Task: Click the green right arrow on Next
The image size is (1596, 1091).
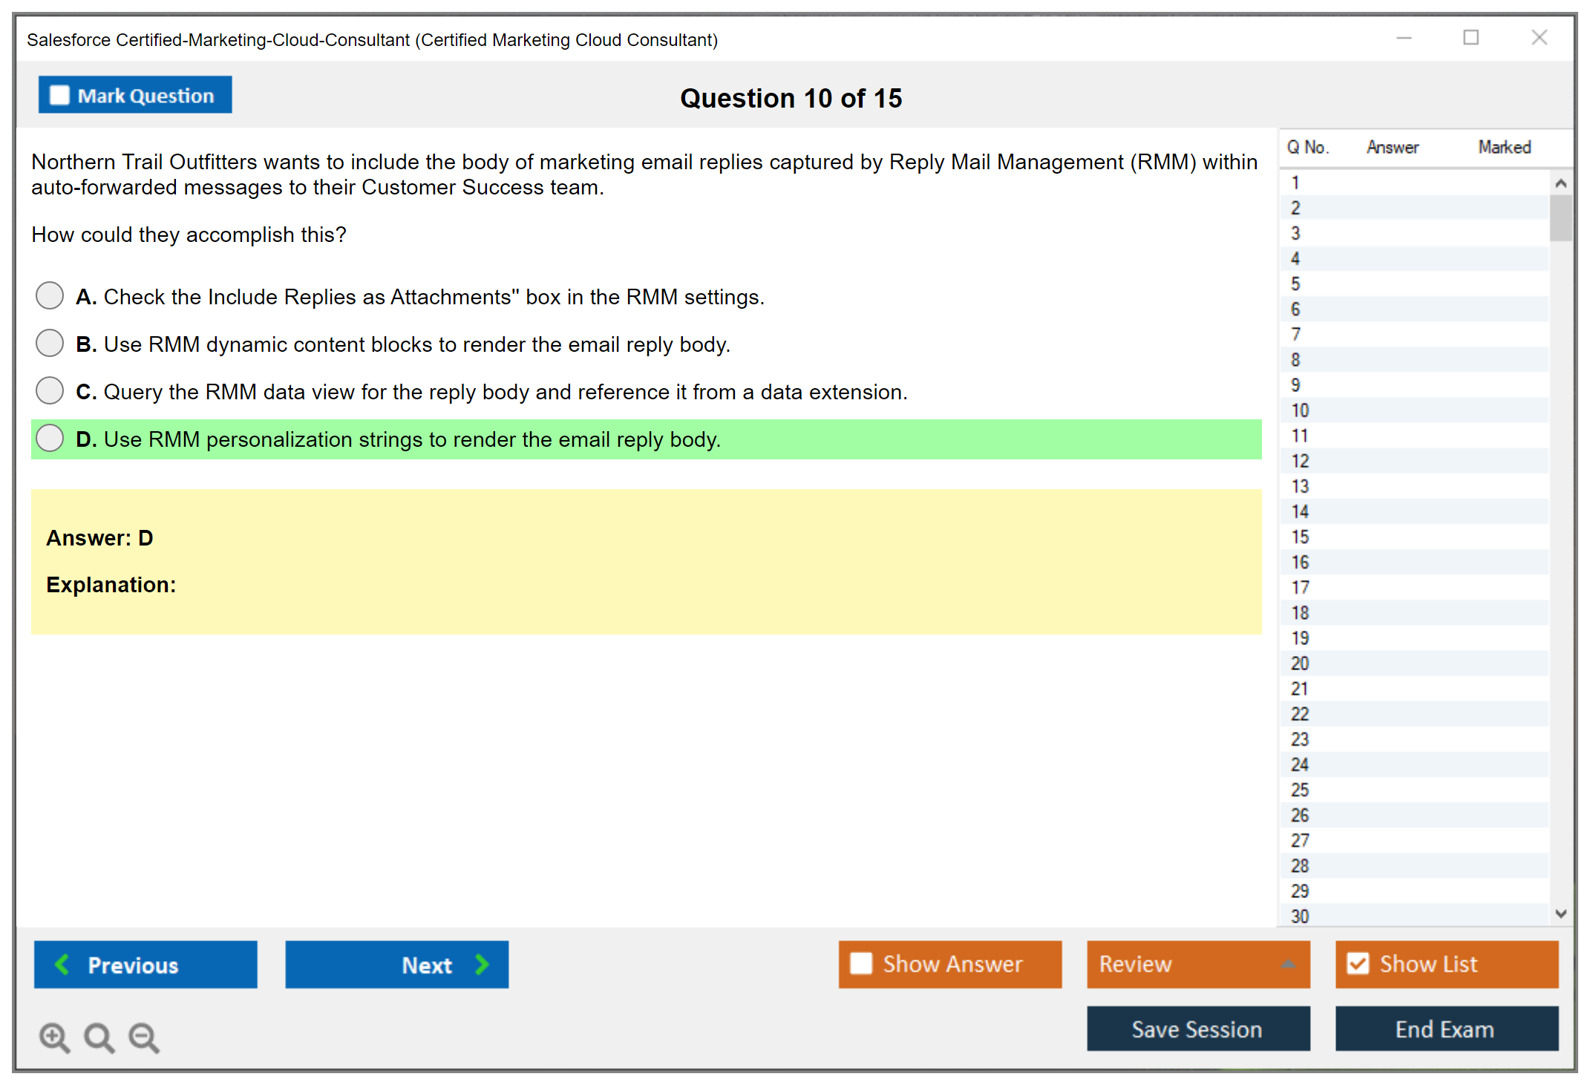Action: pos(482,965)
